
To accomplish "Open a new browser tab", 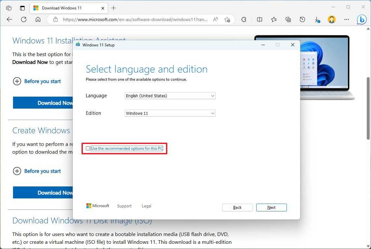I will (113, 8).
